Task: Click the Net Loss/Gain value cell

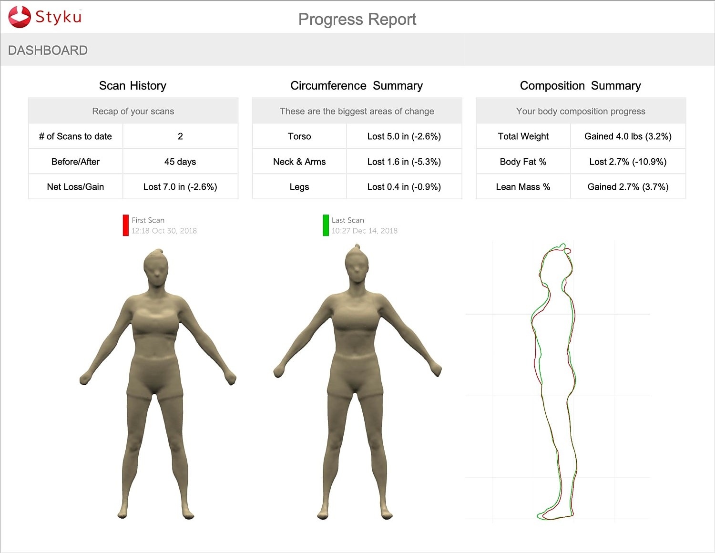Action: (x=180, y=186)
